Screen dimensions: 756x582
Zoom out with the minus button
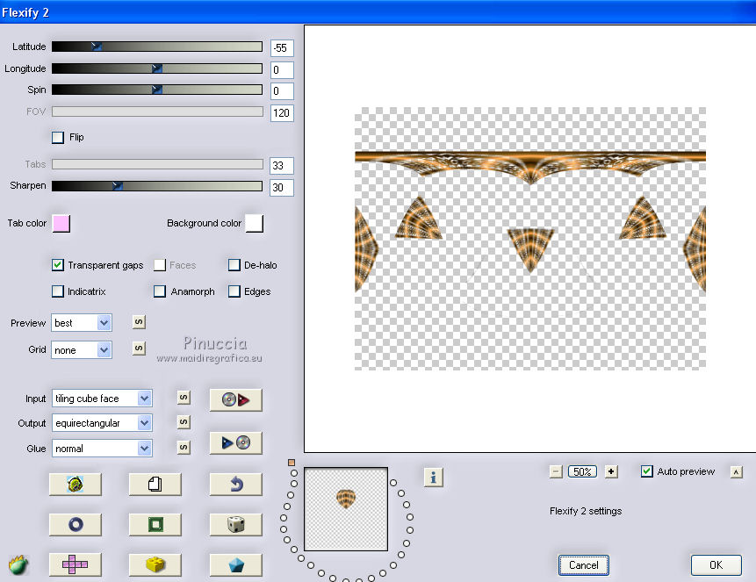(556, 471)
